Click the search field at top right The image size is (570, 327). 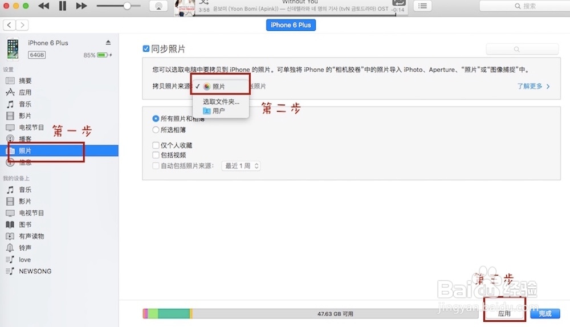click(x=525, y=6)
